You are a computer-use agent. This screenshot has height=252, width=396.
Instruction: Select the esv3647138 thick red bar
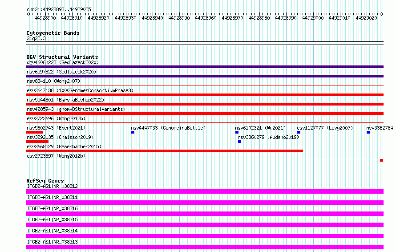[205, 95]
